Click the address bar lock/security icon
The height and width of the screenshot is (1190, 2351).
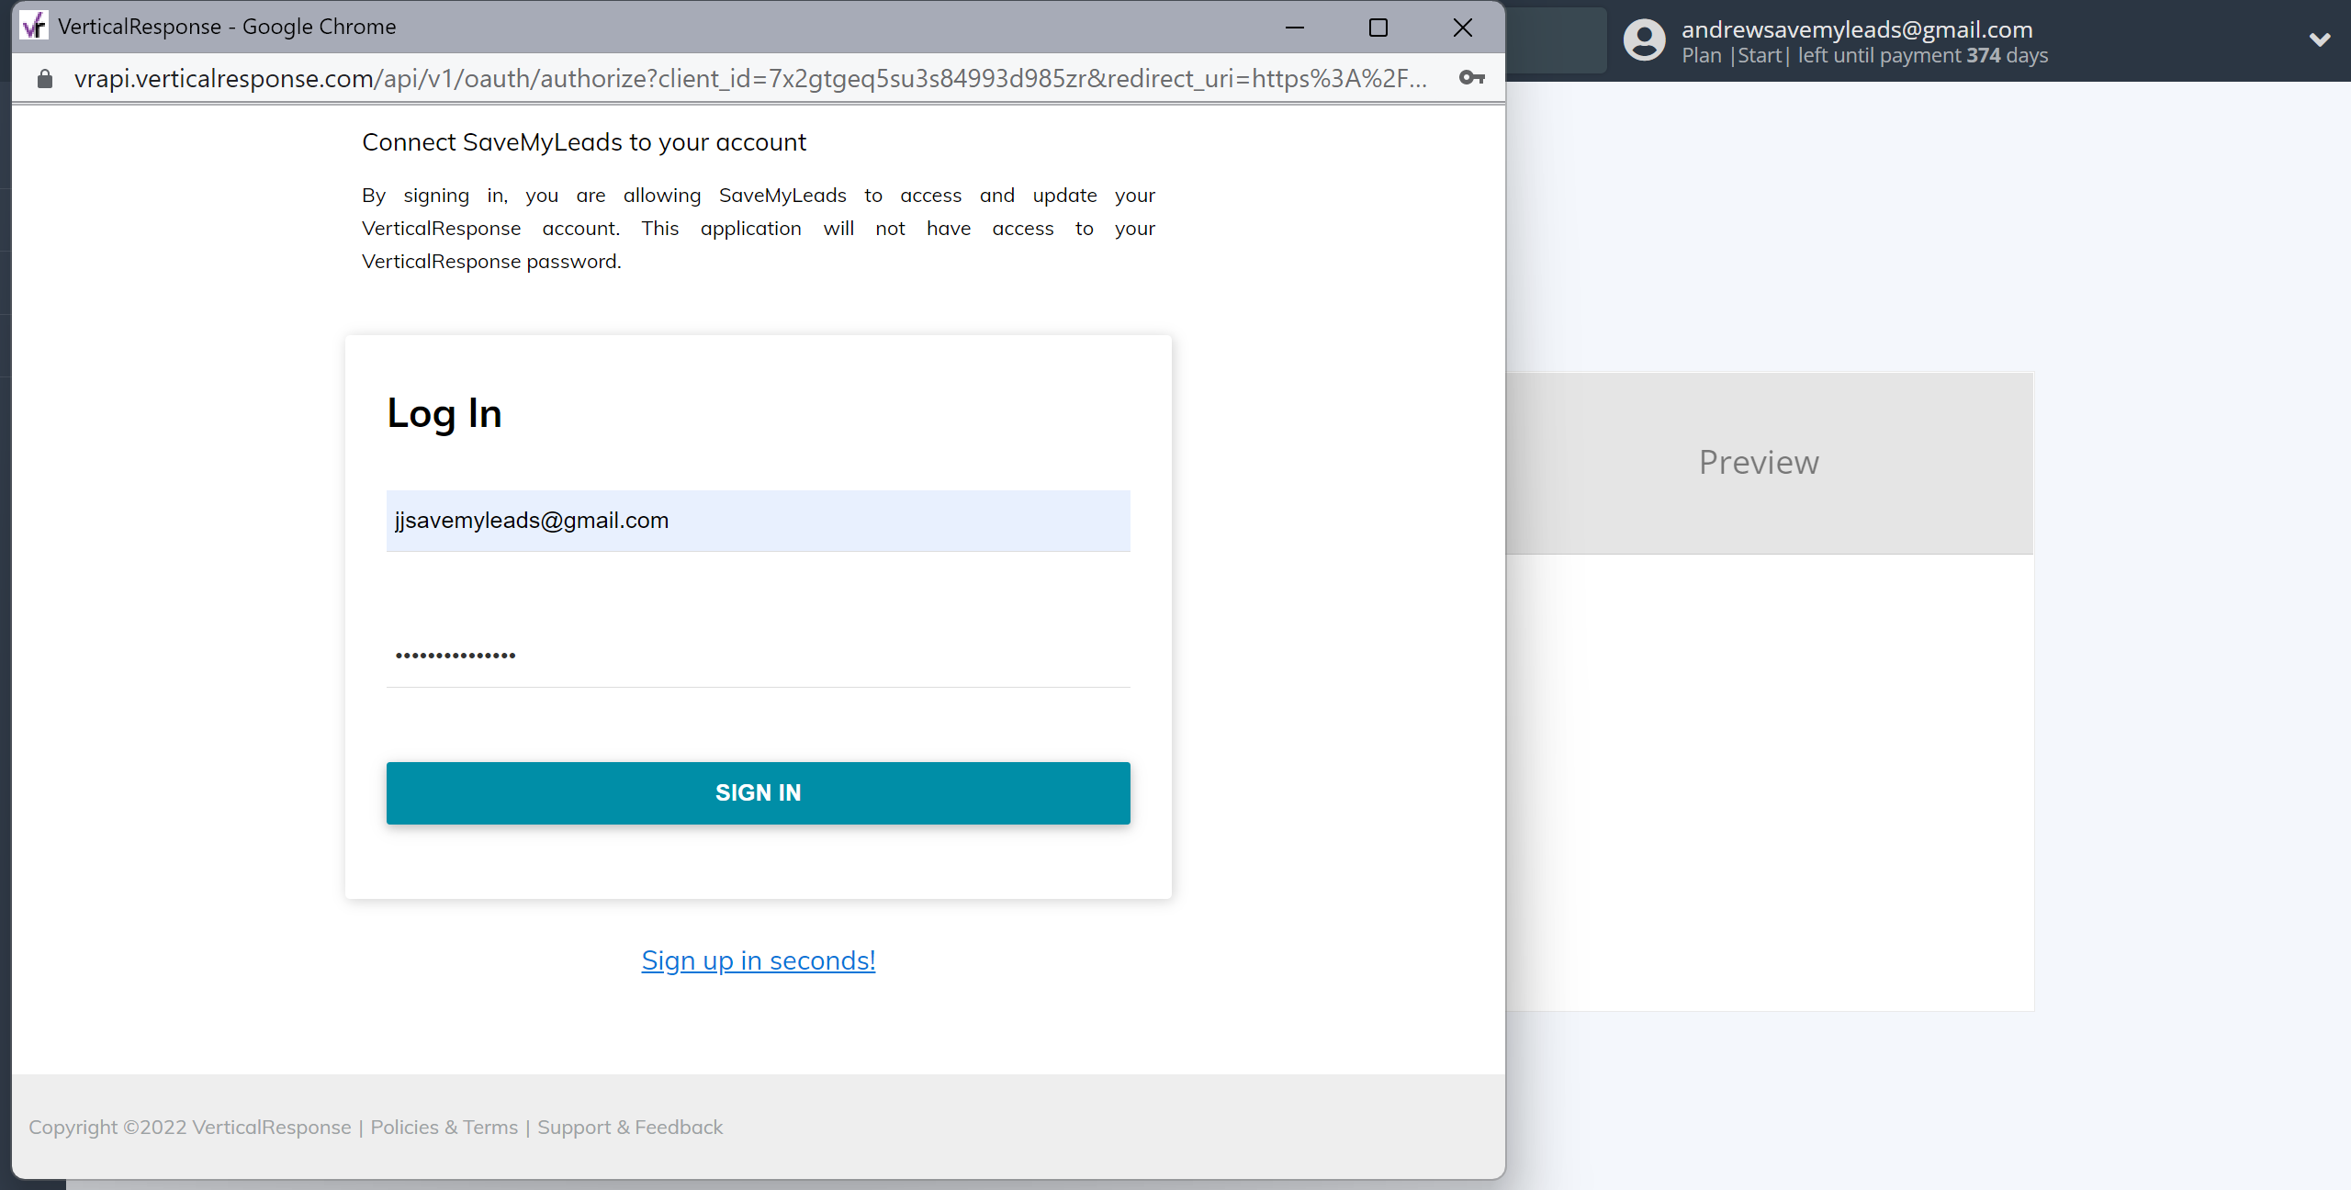(x=44, y=77)
